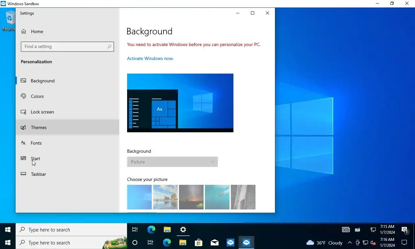Screen dimensions: 415x249
Task: Choose the beach rocks picture thumbnail
Action: click(165, 197)
